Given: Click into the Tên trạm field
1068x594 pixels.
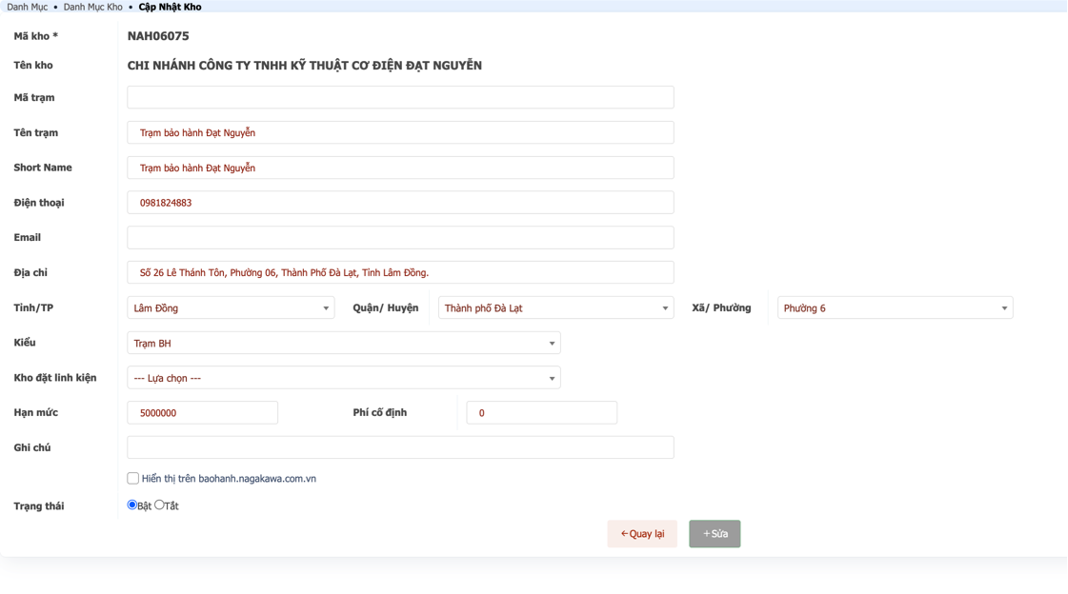Looking at the screenshot, I should (x=400, y=132).
